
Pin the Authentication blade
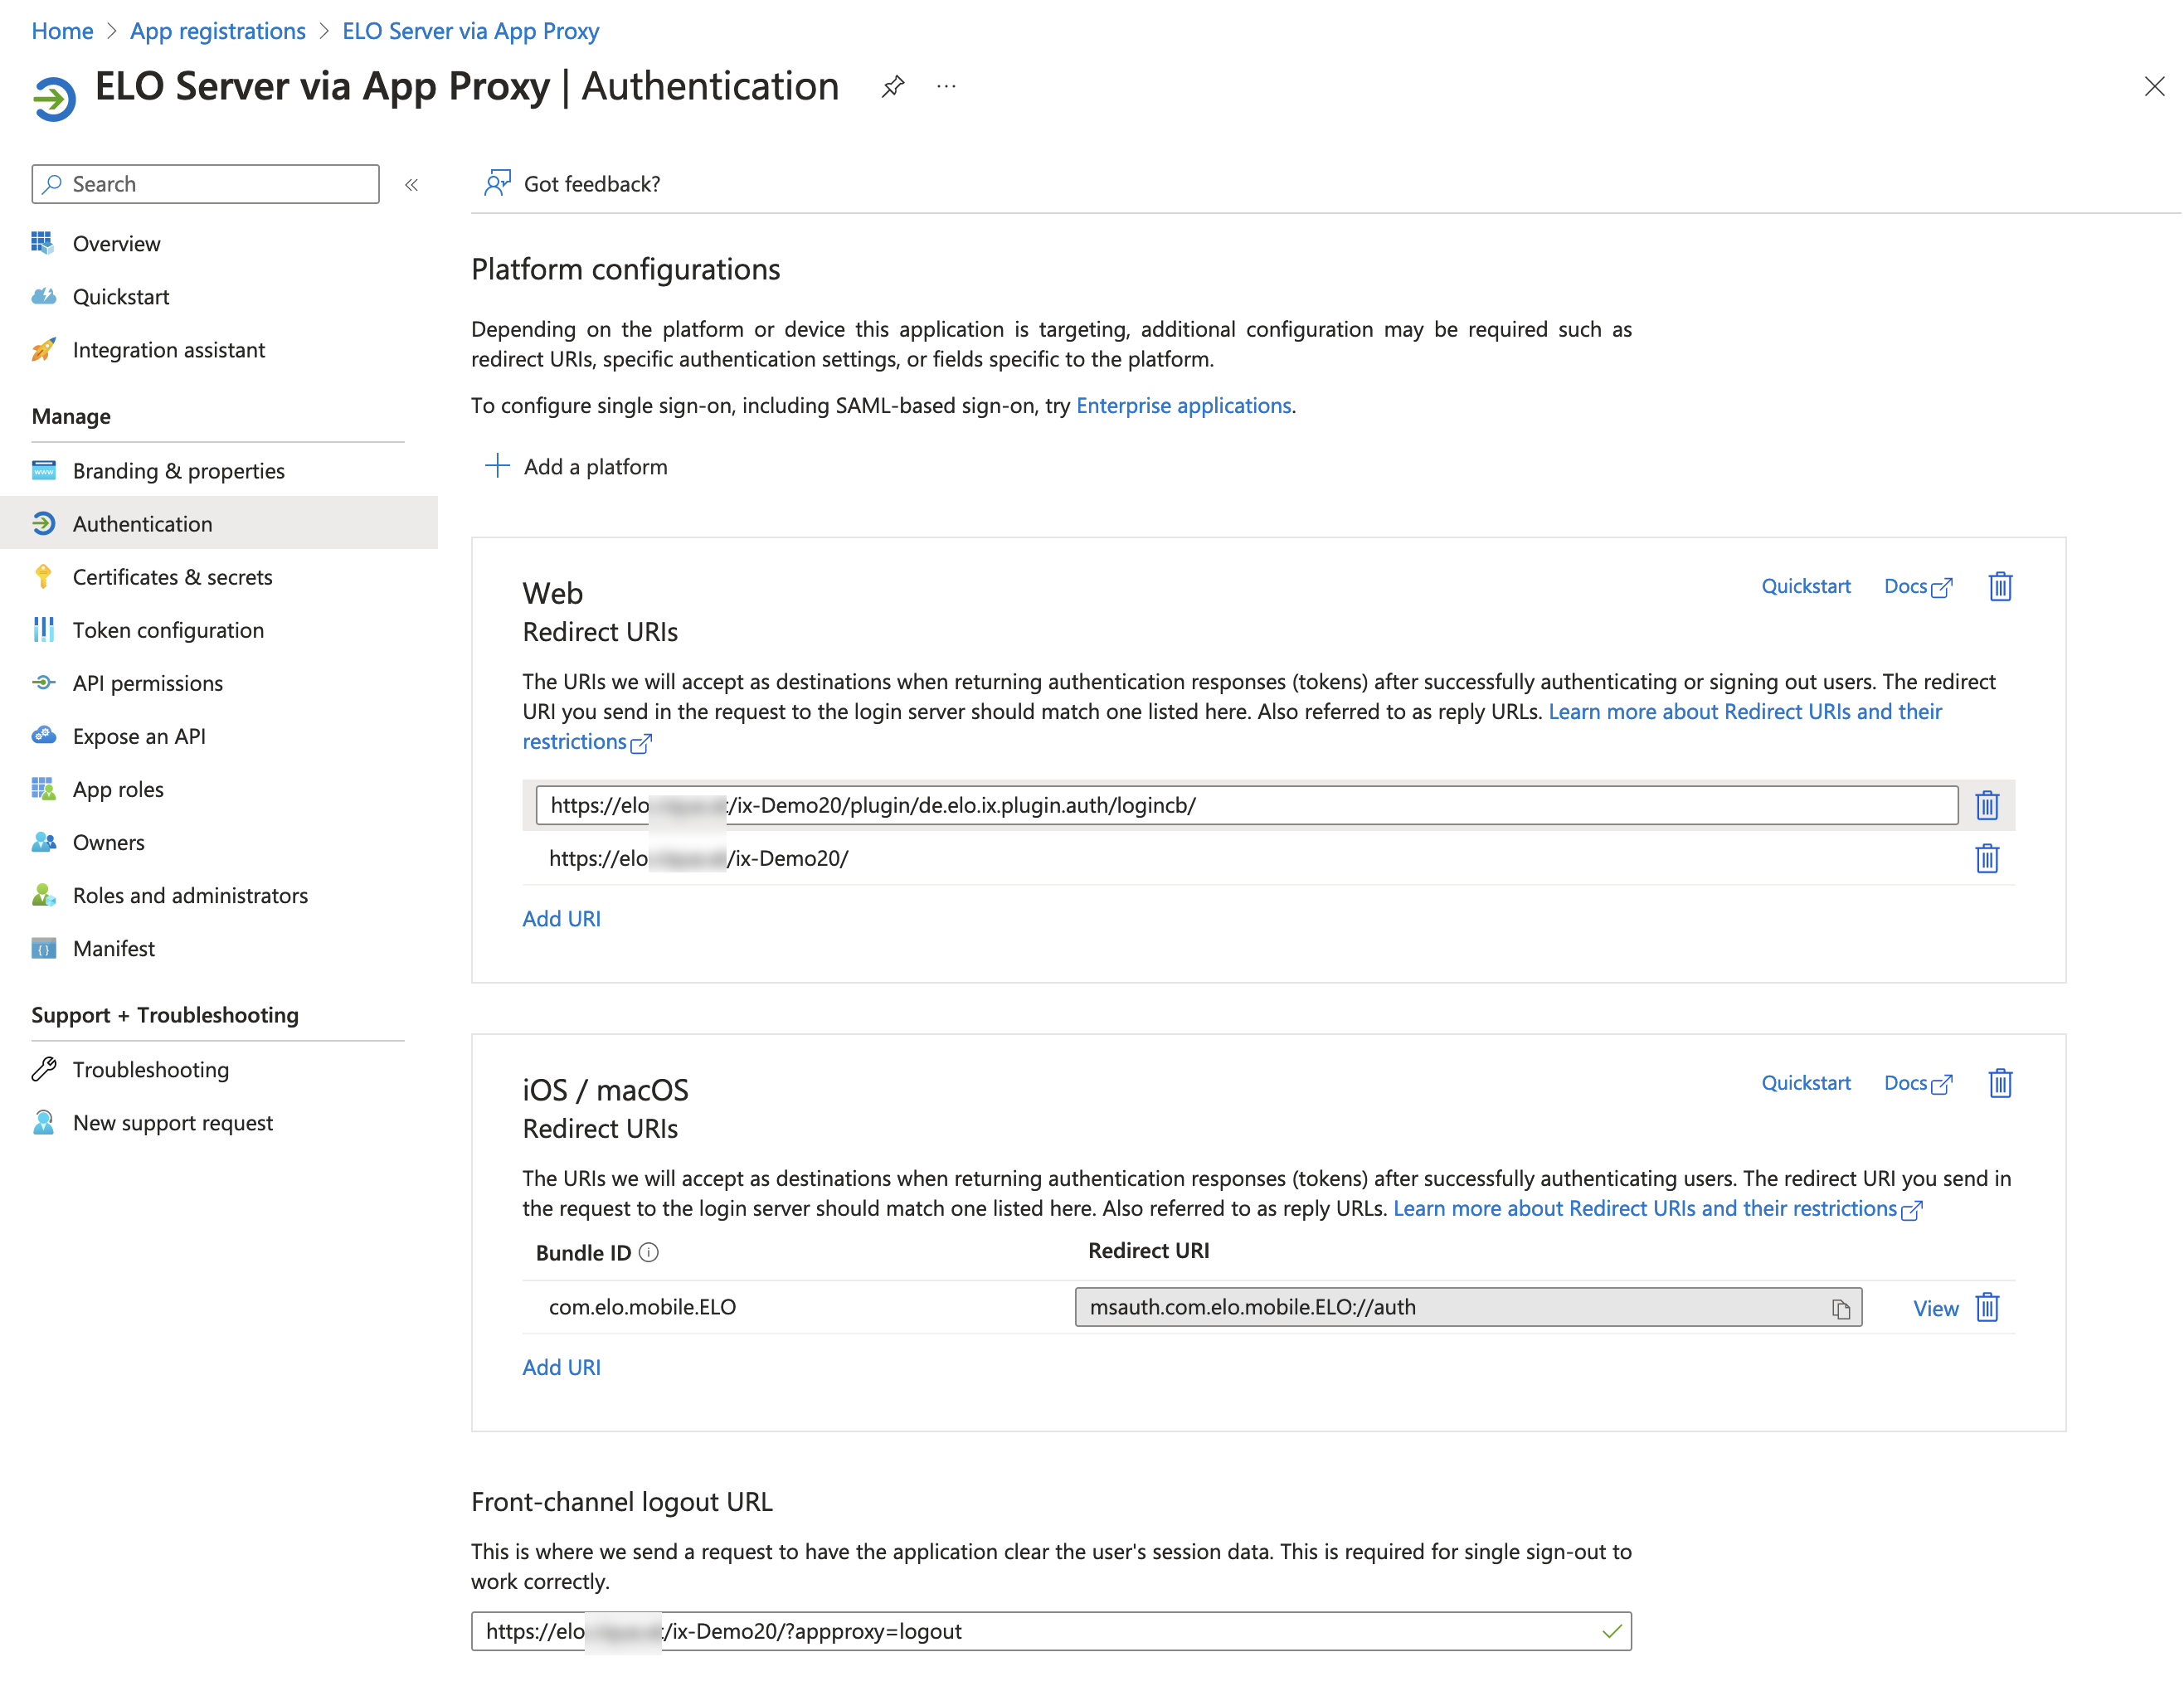coord(892,87)
